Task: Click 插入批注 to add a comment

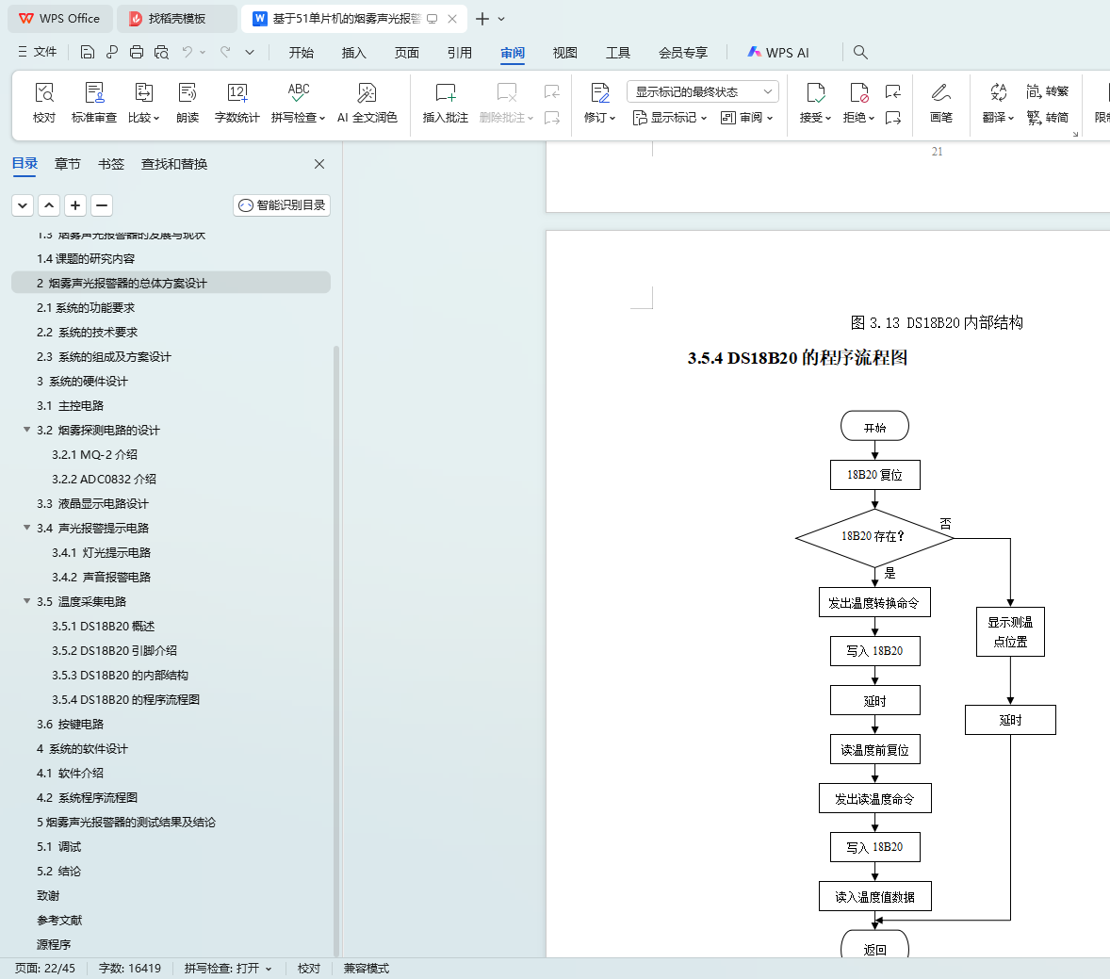Action: tap(446, 103)
